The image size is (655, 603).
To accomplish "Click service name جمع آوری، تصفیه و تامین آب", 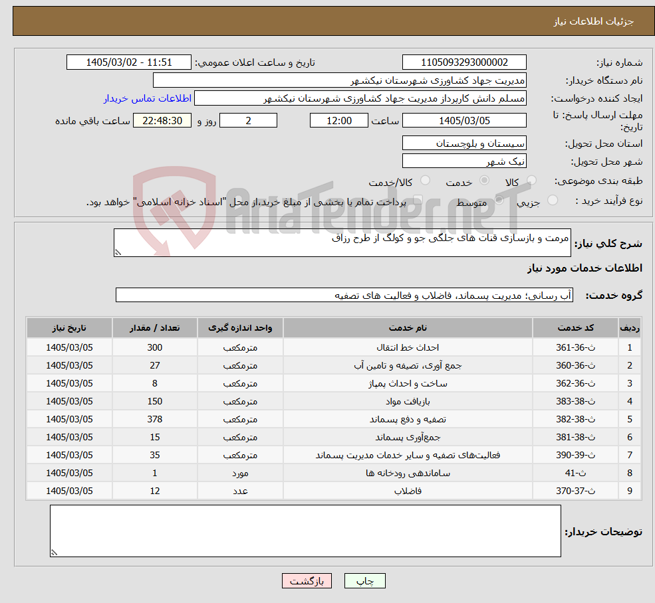I will pos(408,365).
